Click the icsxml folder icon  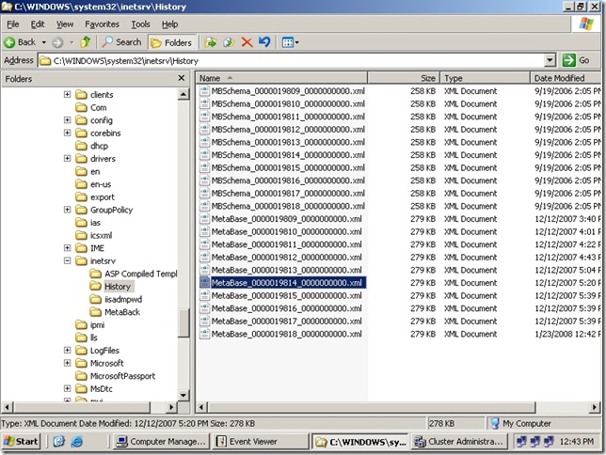click(x=81, y=235)
